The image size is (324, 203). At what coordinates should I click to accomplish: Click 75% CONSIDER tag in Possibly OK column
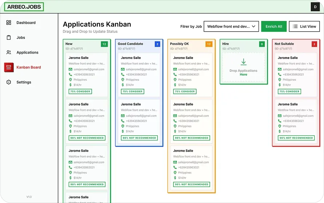(185, 91)
